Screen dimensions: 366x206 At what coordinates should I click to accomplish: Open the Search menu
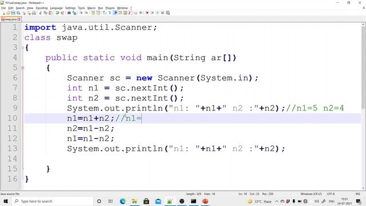[x=20, y=8]
